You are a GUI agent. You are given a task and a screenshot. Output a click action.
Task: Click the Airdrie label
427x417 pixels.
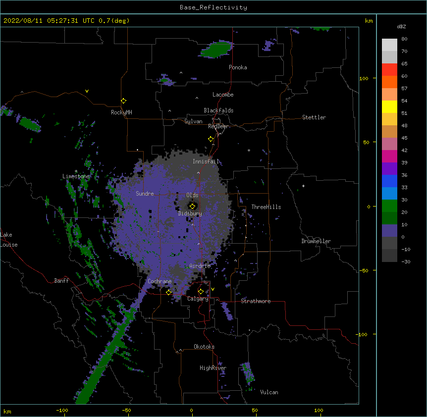coord(200,266)
